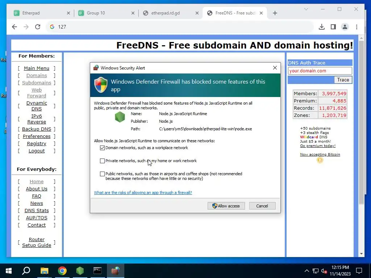Click Cancel in the firewall dialog
Viewport: 371px width, 278px height.
pos(262,206)
